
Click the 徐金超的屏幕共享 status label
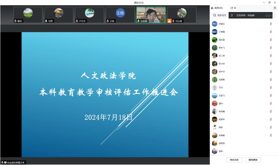(x=16, y=163)
